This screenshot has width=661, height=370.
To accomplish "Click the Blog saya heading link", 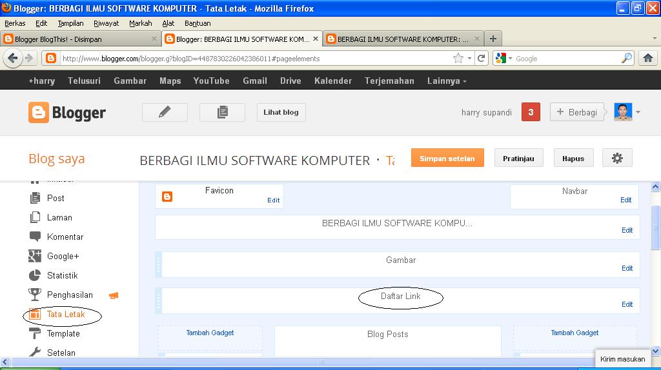I will click(57, 159).
